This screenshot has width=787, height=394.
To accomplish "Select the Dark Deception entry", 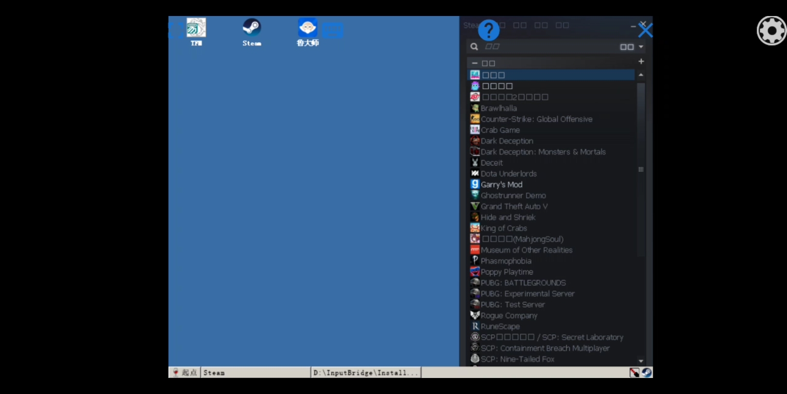I will tap(551, 141).
